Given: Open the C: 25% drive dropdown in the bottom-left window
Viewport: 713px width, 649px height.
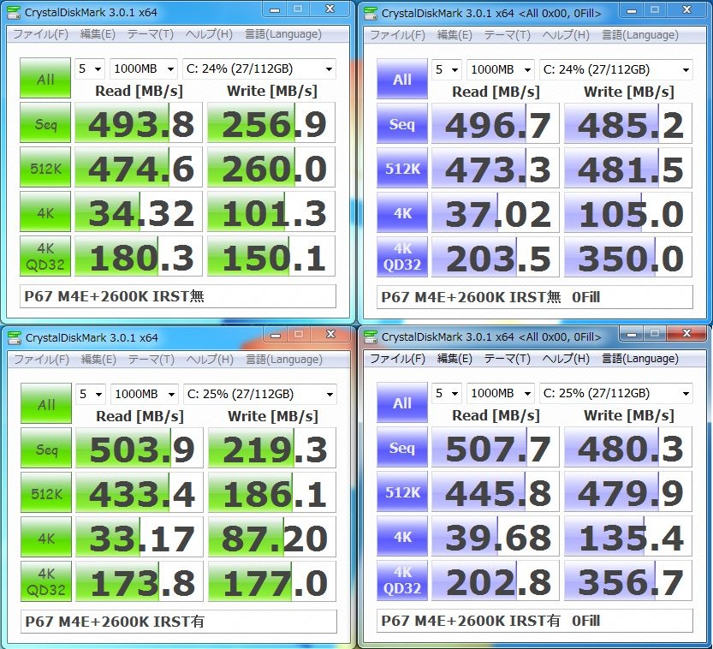Looking at the screenshot, I should [260, 395].
